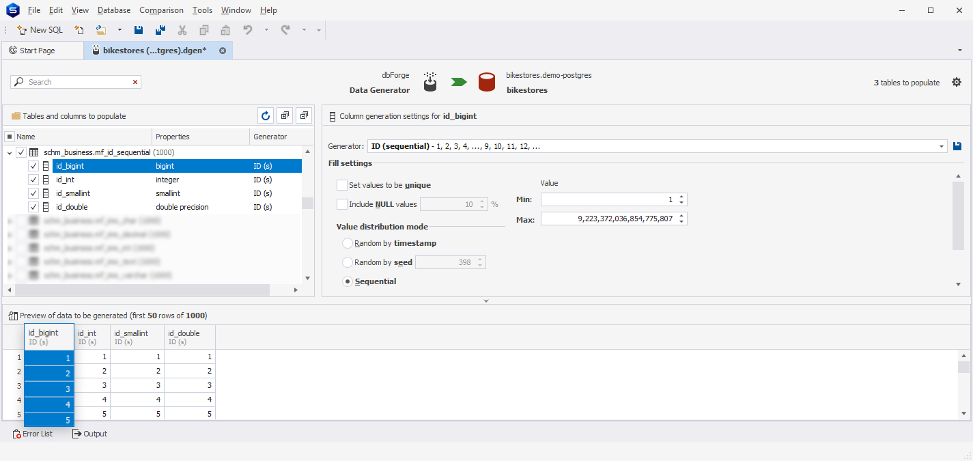Click the Save All icon

click(x=160, y=30)
